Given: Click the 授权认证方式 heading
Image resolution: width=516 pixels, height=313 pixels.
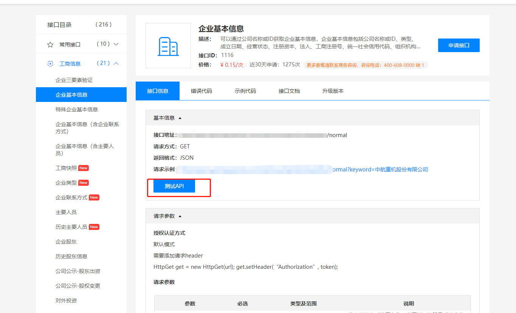Looking at the screenshot, I should [x=169, y=233].
